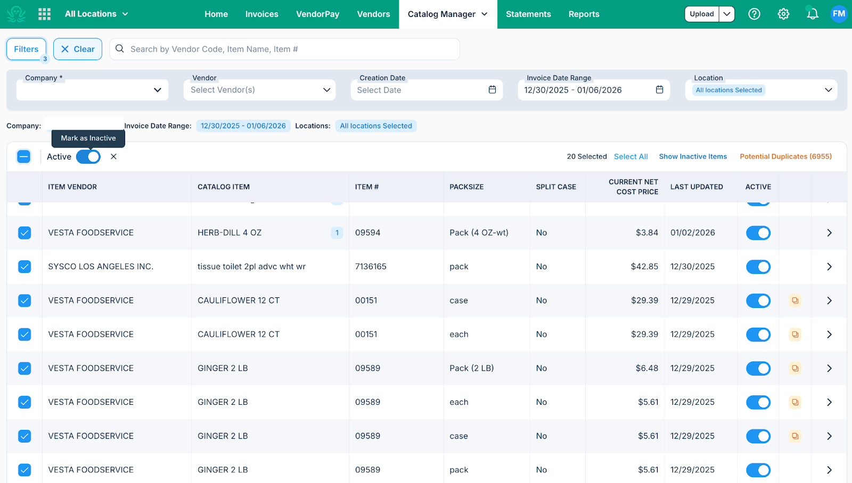The height and width of the screenshot is (483, 852).
Task: Open the apps grid icon next to logo
Action: (x=44, y=14)
